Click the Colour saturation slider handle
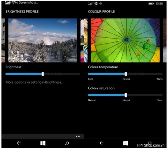Image resolution: width=168 pixels, height=149 pixels. (x=126, y=95)
